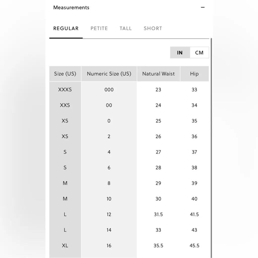This screenshot has width=258, height=258.
Task: Switch to the Petite tab
Action: pos(99,28)
